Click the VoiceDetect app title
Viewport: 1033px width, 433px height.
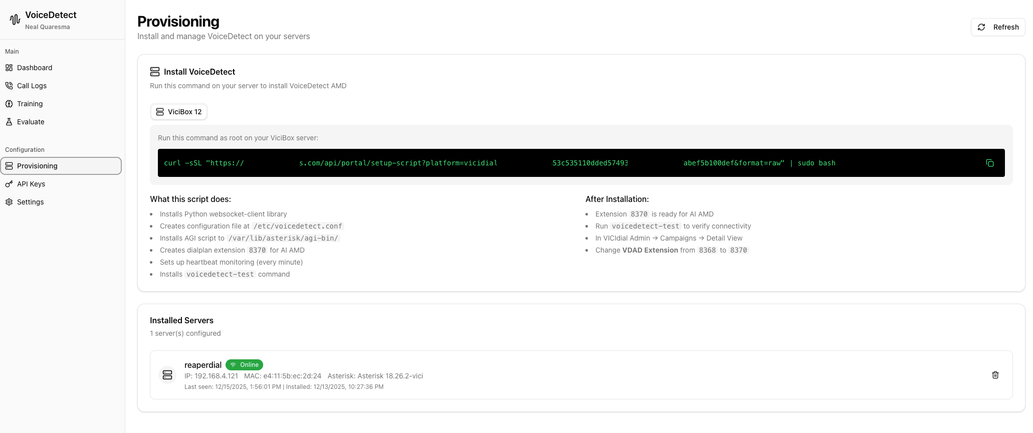[51, 15]
